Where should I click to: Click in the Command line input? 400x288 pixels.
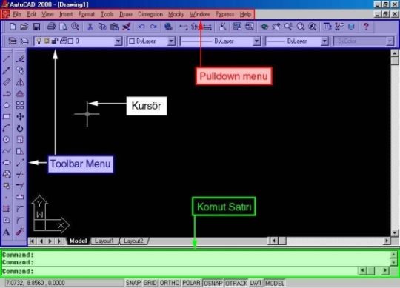pyautogui.click(x=179, y=271)
